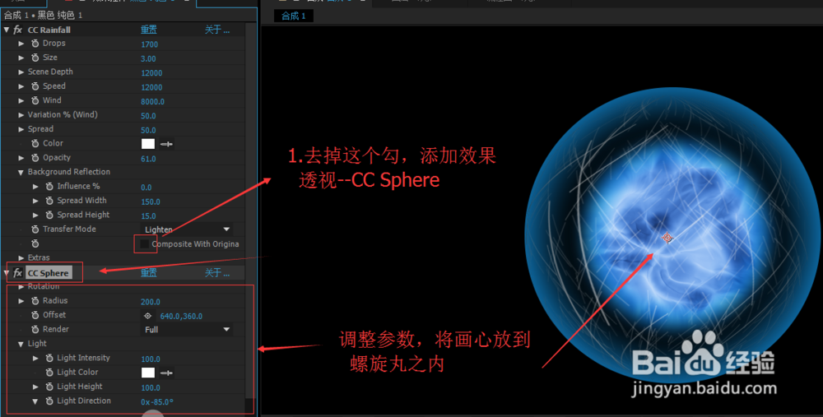Toggle the CC Rainfall fx switch
This screenshot has width=823, height=417.
point(18,30)
